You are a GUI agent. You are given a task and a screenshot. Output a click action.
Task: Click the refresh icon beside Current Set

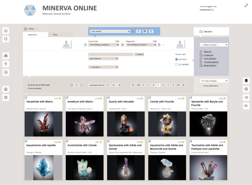point(122,45)
